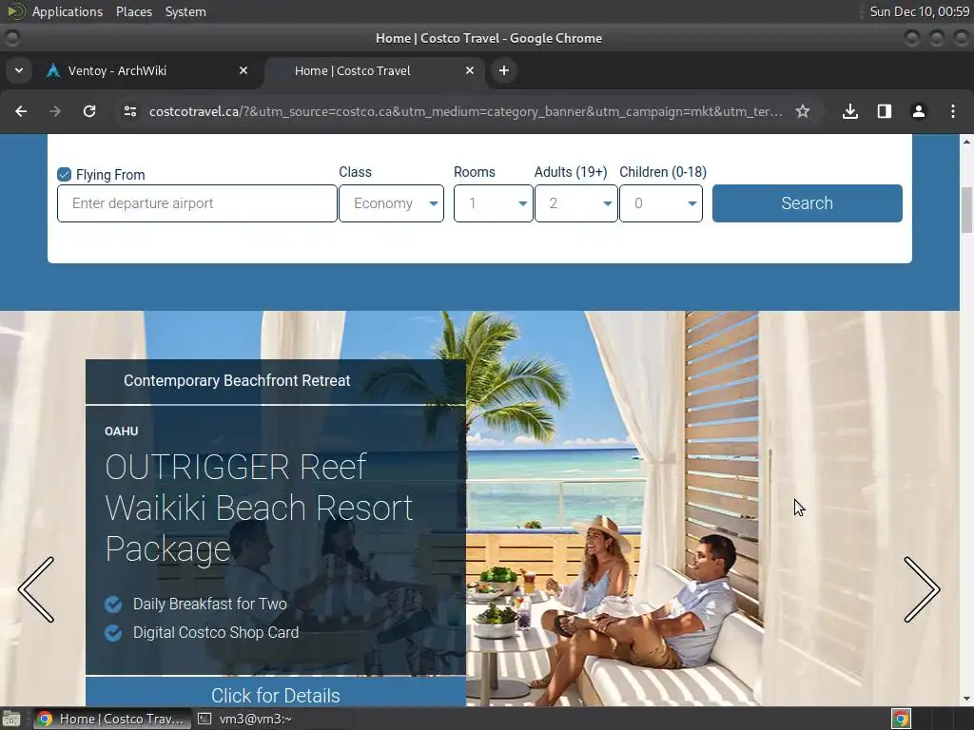Switch to Ventoy - ArchWiki tab
The image size is (974, 730).
point(147,70)
